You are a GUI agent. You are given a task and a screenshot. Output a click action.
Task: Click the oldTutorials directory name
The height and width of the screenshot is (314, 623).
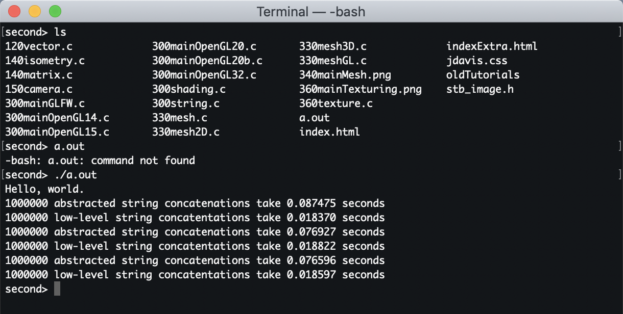pyautogui.click(x=483, y=75)
